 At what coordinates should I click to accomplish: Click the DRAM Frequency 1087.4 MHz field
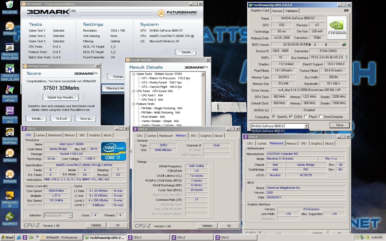196,166
